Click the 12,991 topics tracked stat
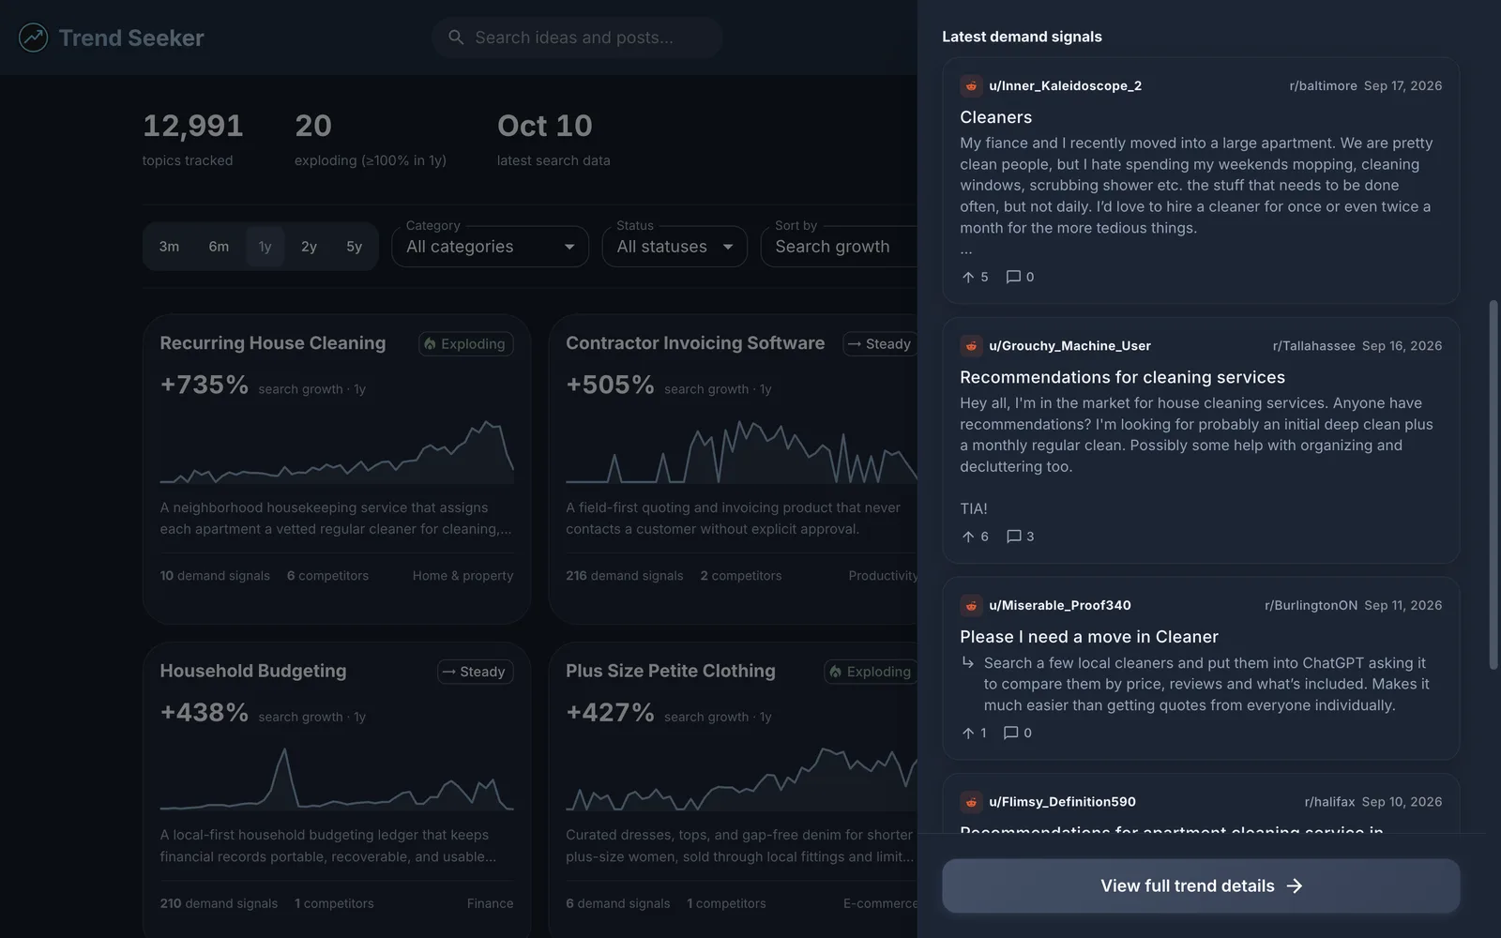Image resolution: width=1501 pixels, height=938 pixels. tap(192, 139)
